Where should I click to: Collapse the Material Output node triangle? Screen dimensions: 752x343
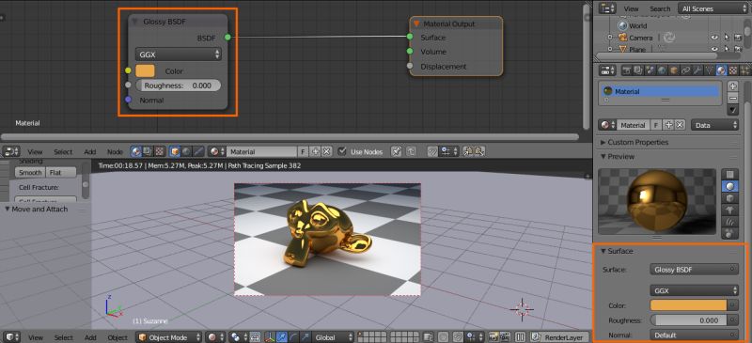(416, 23)
